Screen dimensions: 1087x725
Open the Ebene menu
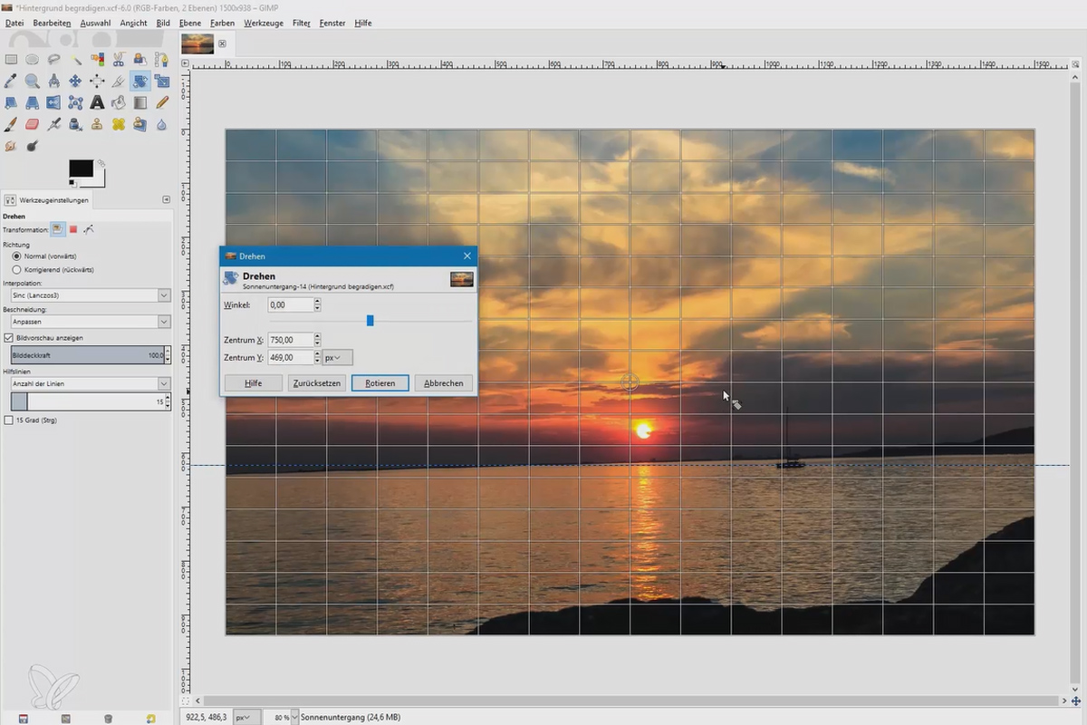190,23
